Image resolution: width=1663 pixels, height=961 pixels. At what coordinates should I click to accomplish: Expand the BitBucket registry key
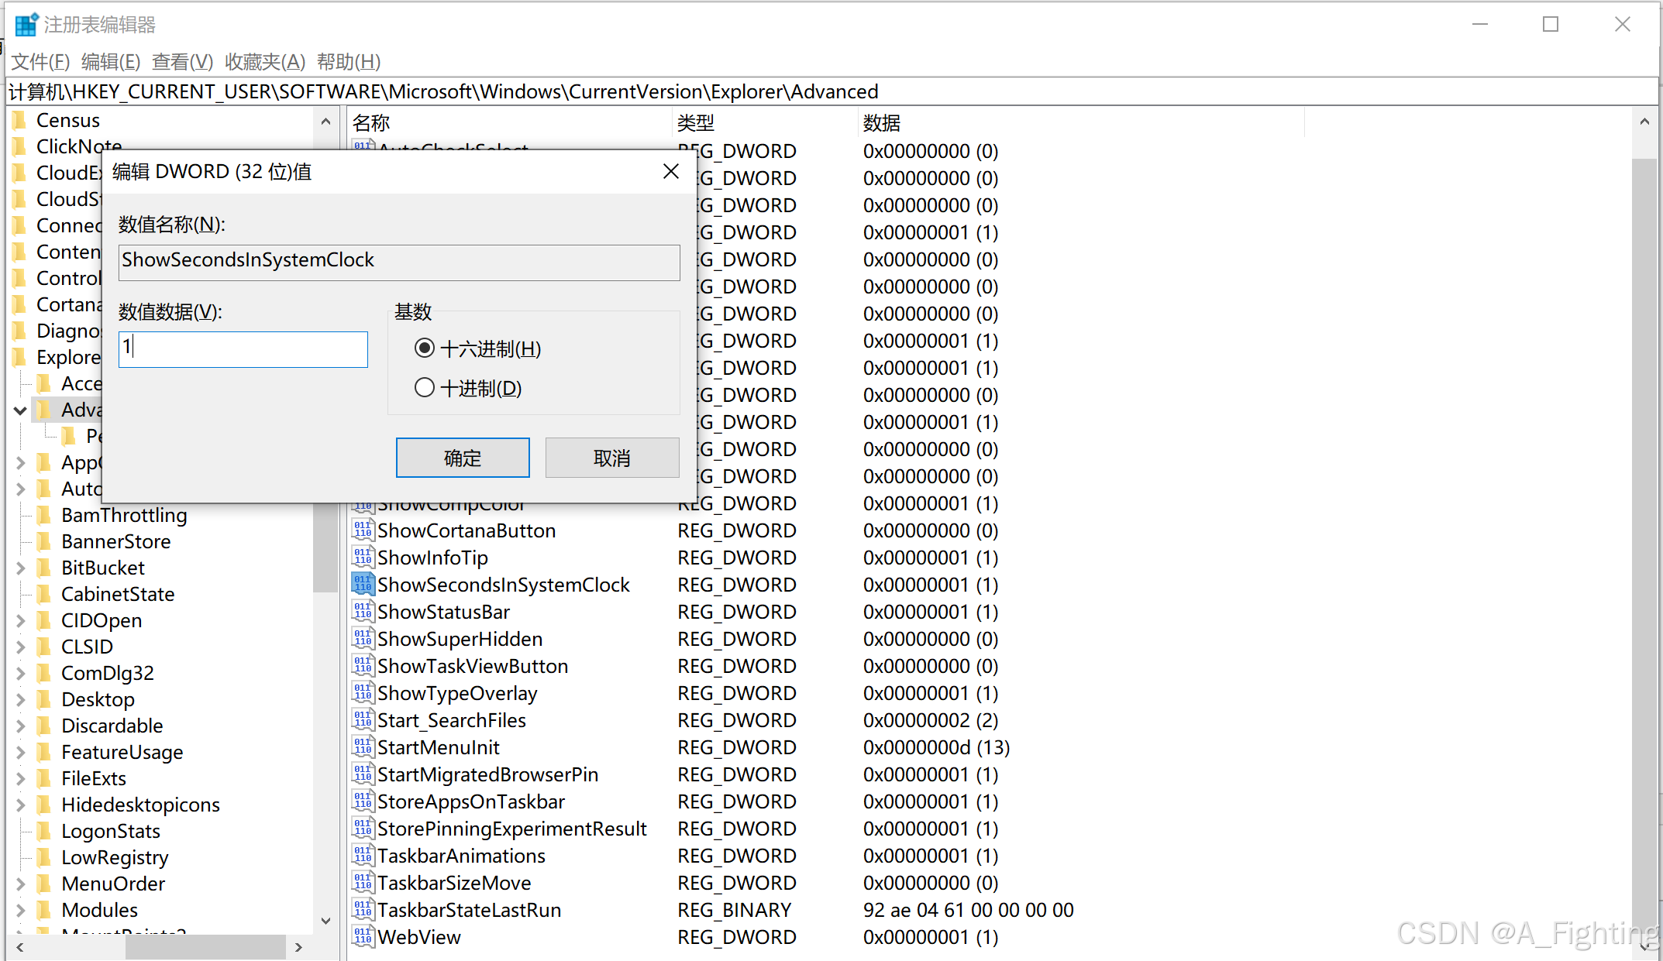click(x=20, y=568)
